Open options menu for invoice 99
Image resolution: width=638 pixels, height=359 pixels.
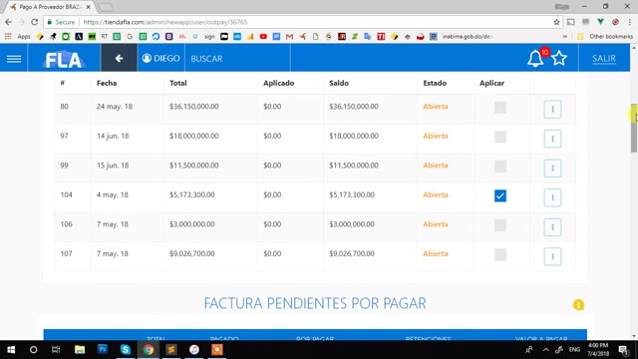click(x=552, y=169)
